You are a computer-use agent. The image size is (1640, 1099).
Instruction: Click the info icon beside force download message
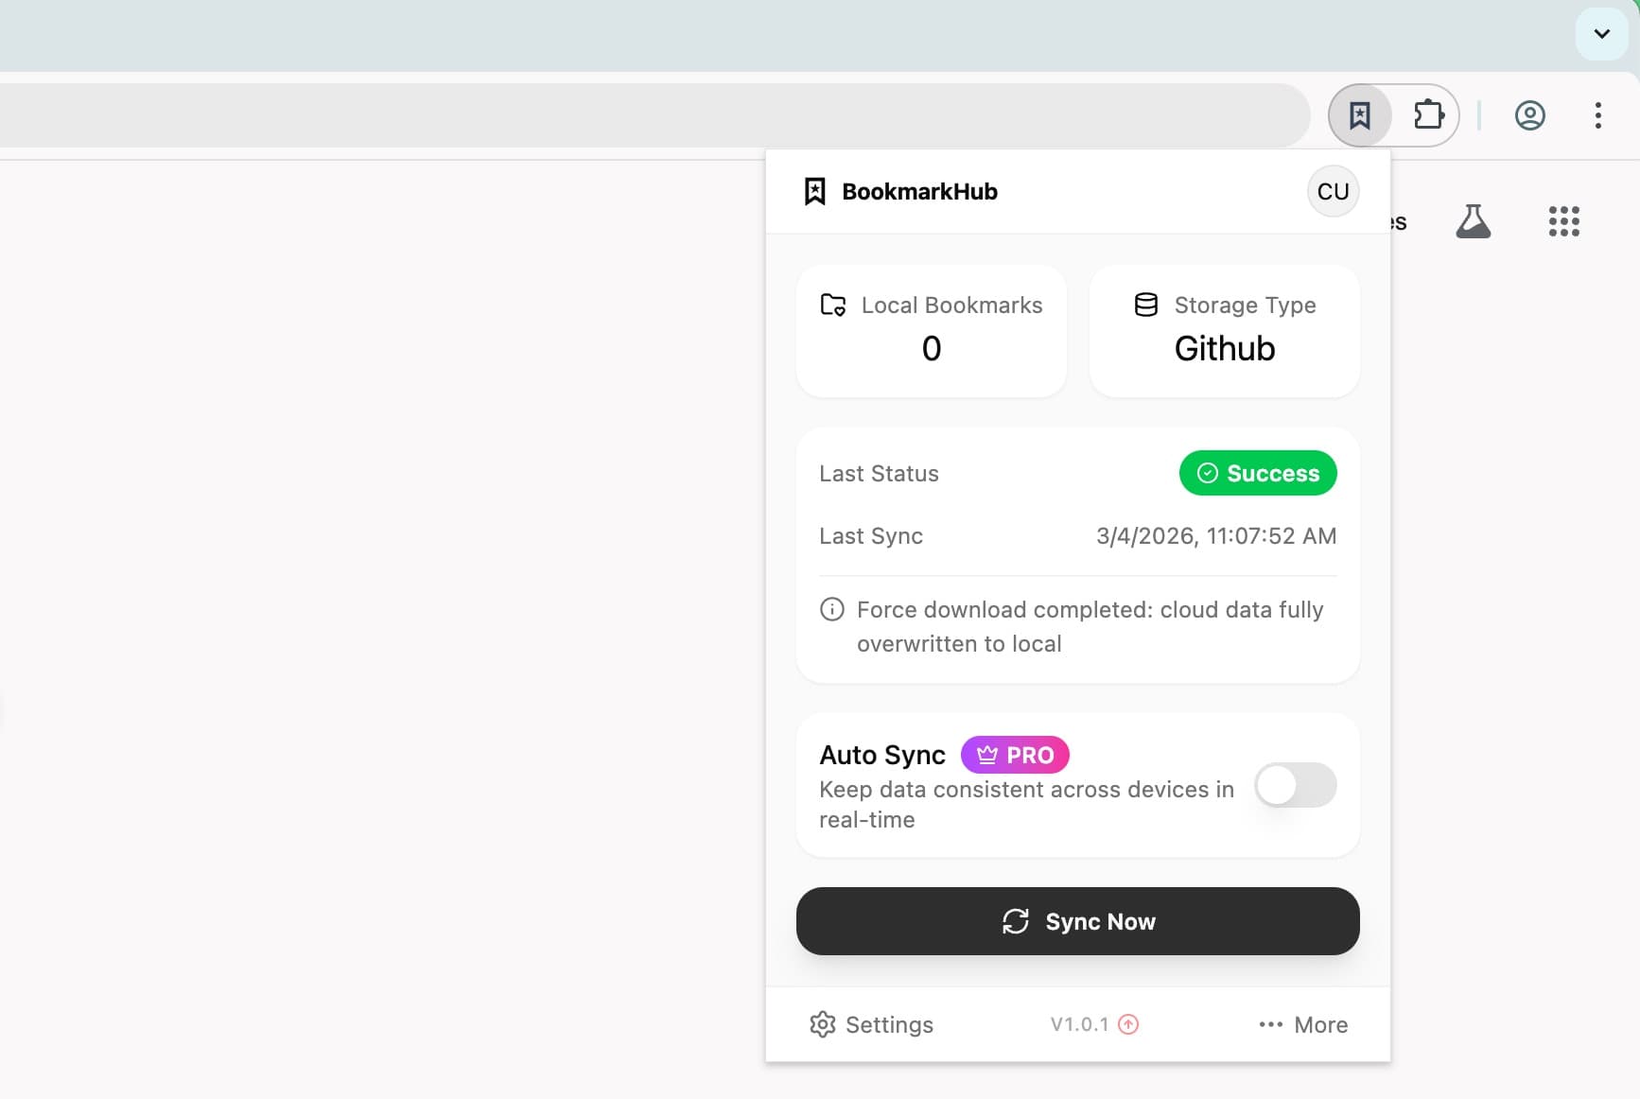[831, 609]
